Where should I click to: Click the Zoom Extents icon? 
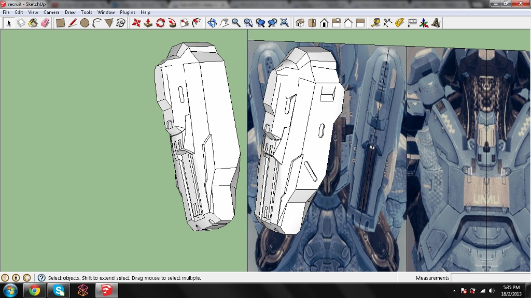click(284, 23)
